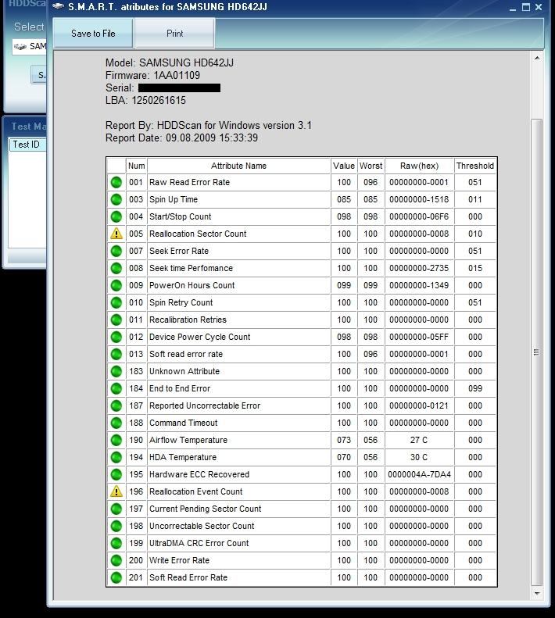Viewport: 555px width, 618px height.
Task: Close the S.M.A.R.T. attributes window
Action: tap(539, 7)
